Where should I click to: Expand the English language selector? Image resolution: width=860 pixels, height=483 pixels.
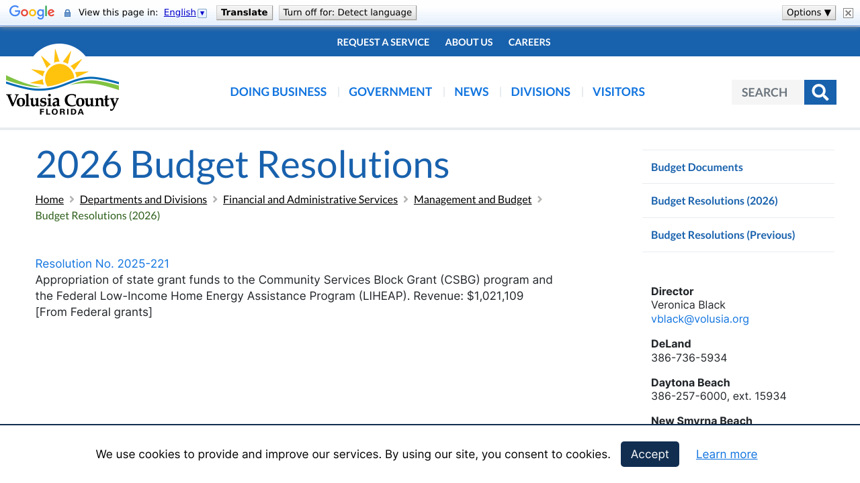coord(202,12)
